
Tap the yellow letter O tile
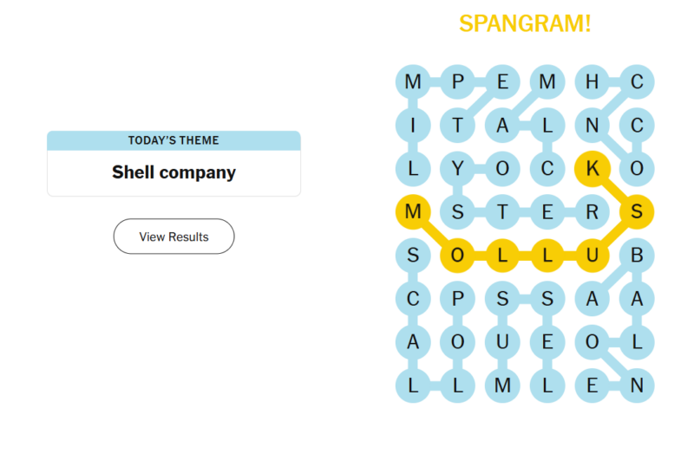(457, 256)
